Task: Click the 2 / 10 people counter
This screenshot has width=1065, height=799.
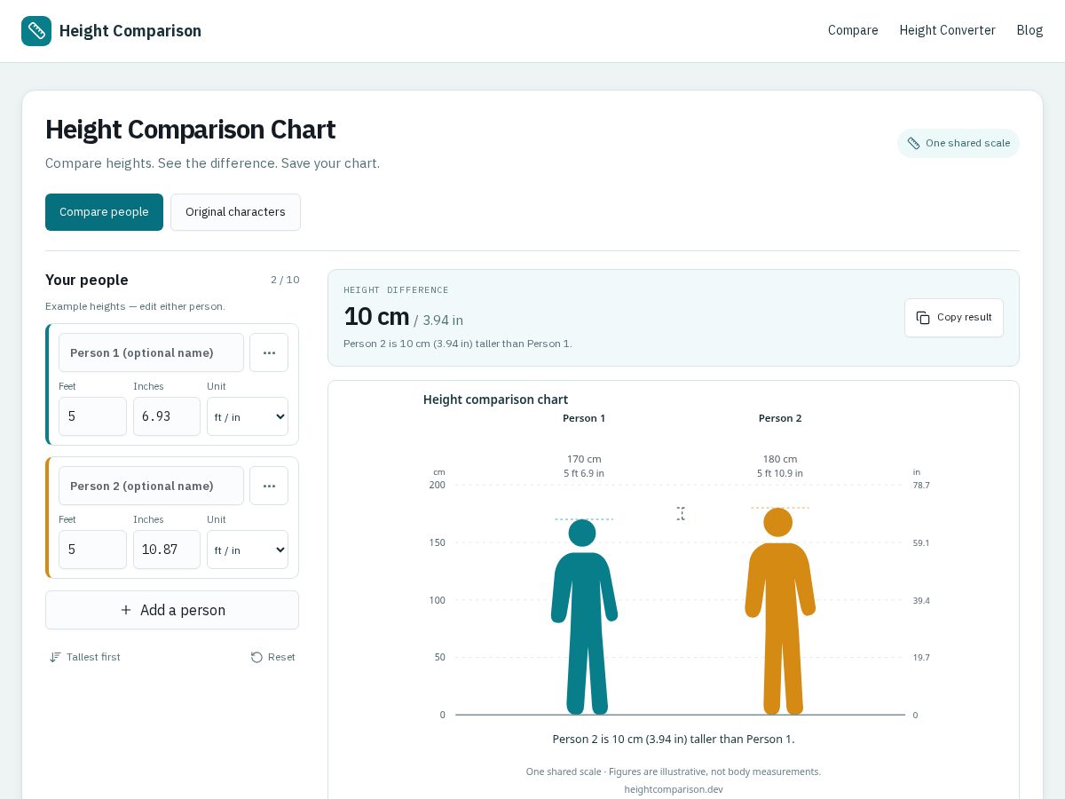Action: click(285, 280)
